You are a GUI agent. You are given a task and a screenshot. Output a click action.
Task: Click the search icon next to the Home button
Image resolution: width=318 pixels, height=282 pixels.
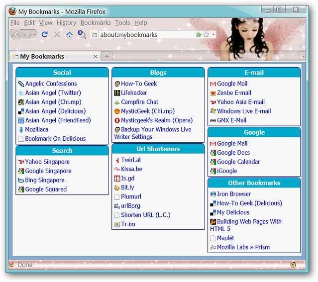81,34
